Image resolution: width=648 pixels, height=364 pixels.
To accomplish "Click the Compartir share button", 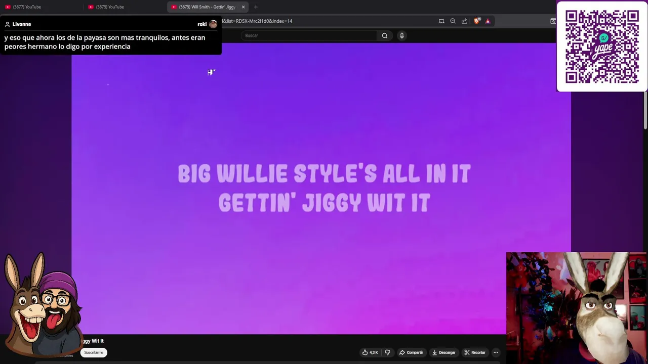I will tap(411, 352).
